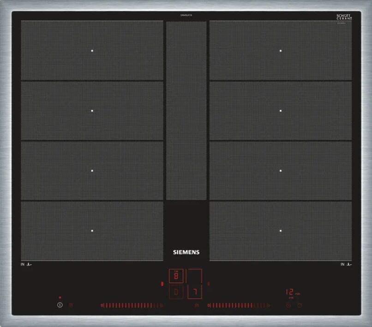The width and height of the screenshot is (372, 327).
Task: Select the empty rear-right zone display
Action: click(194, 276)
